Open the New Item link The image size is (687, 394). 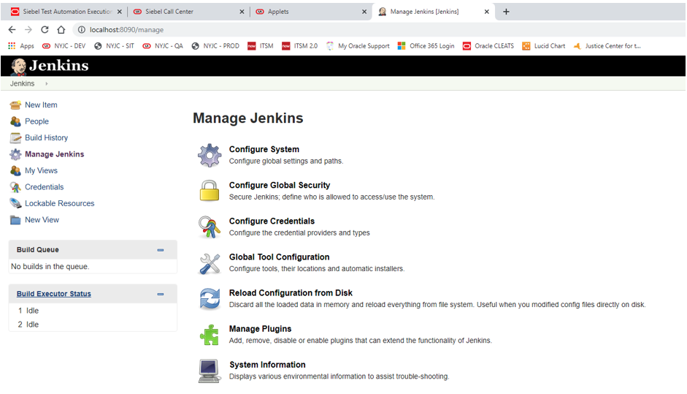pos(41,105)
